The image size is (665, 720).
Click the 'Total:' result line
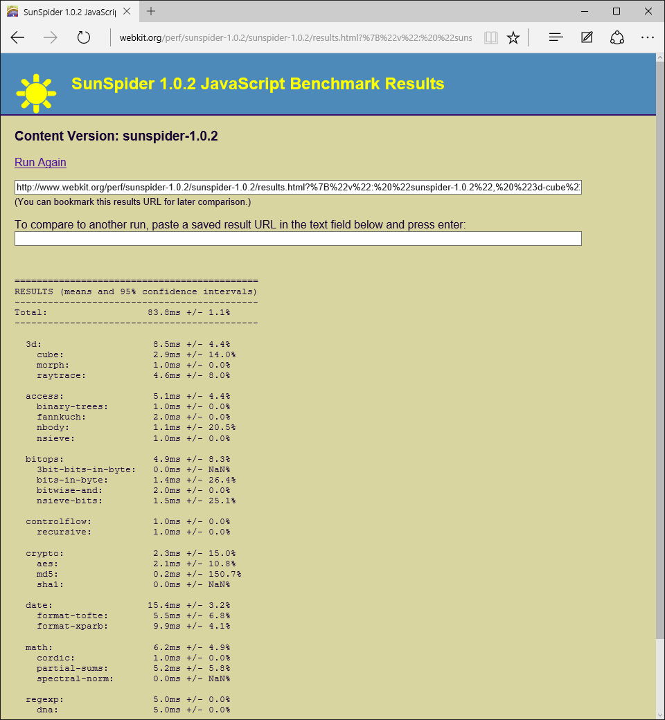(x=122, y=313)
